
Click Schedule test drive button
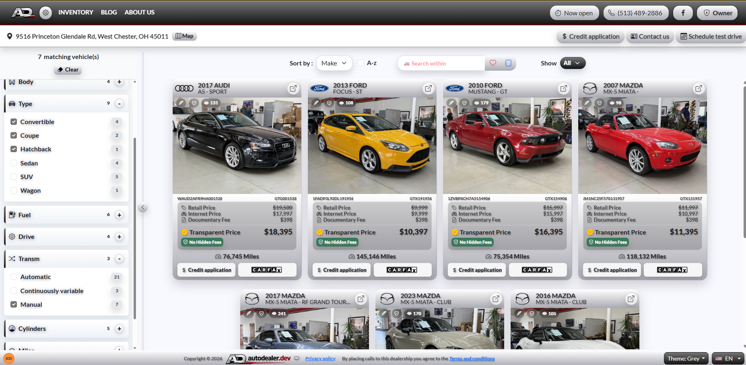coord(711,37)
